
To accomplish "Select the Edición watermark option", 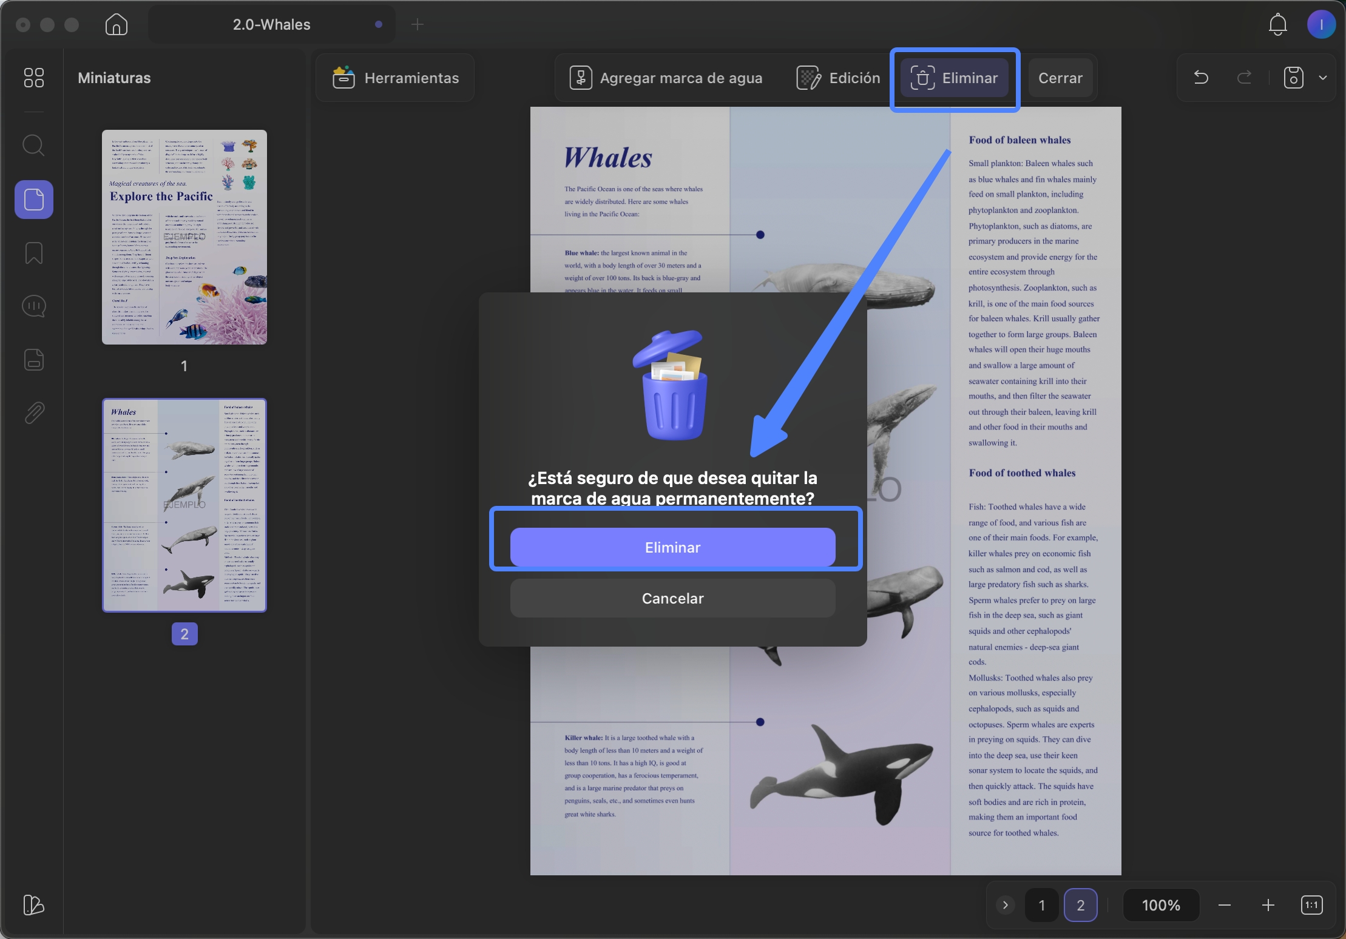I will point(839,78).
